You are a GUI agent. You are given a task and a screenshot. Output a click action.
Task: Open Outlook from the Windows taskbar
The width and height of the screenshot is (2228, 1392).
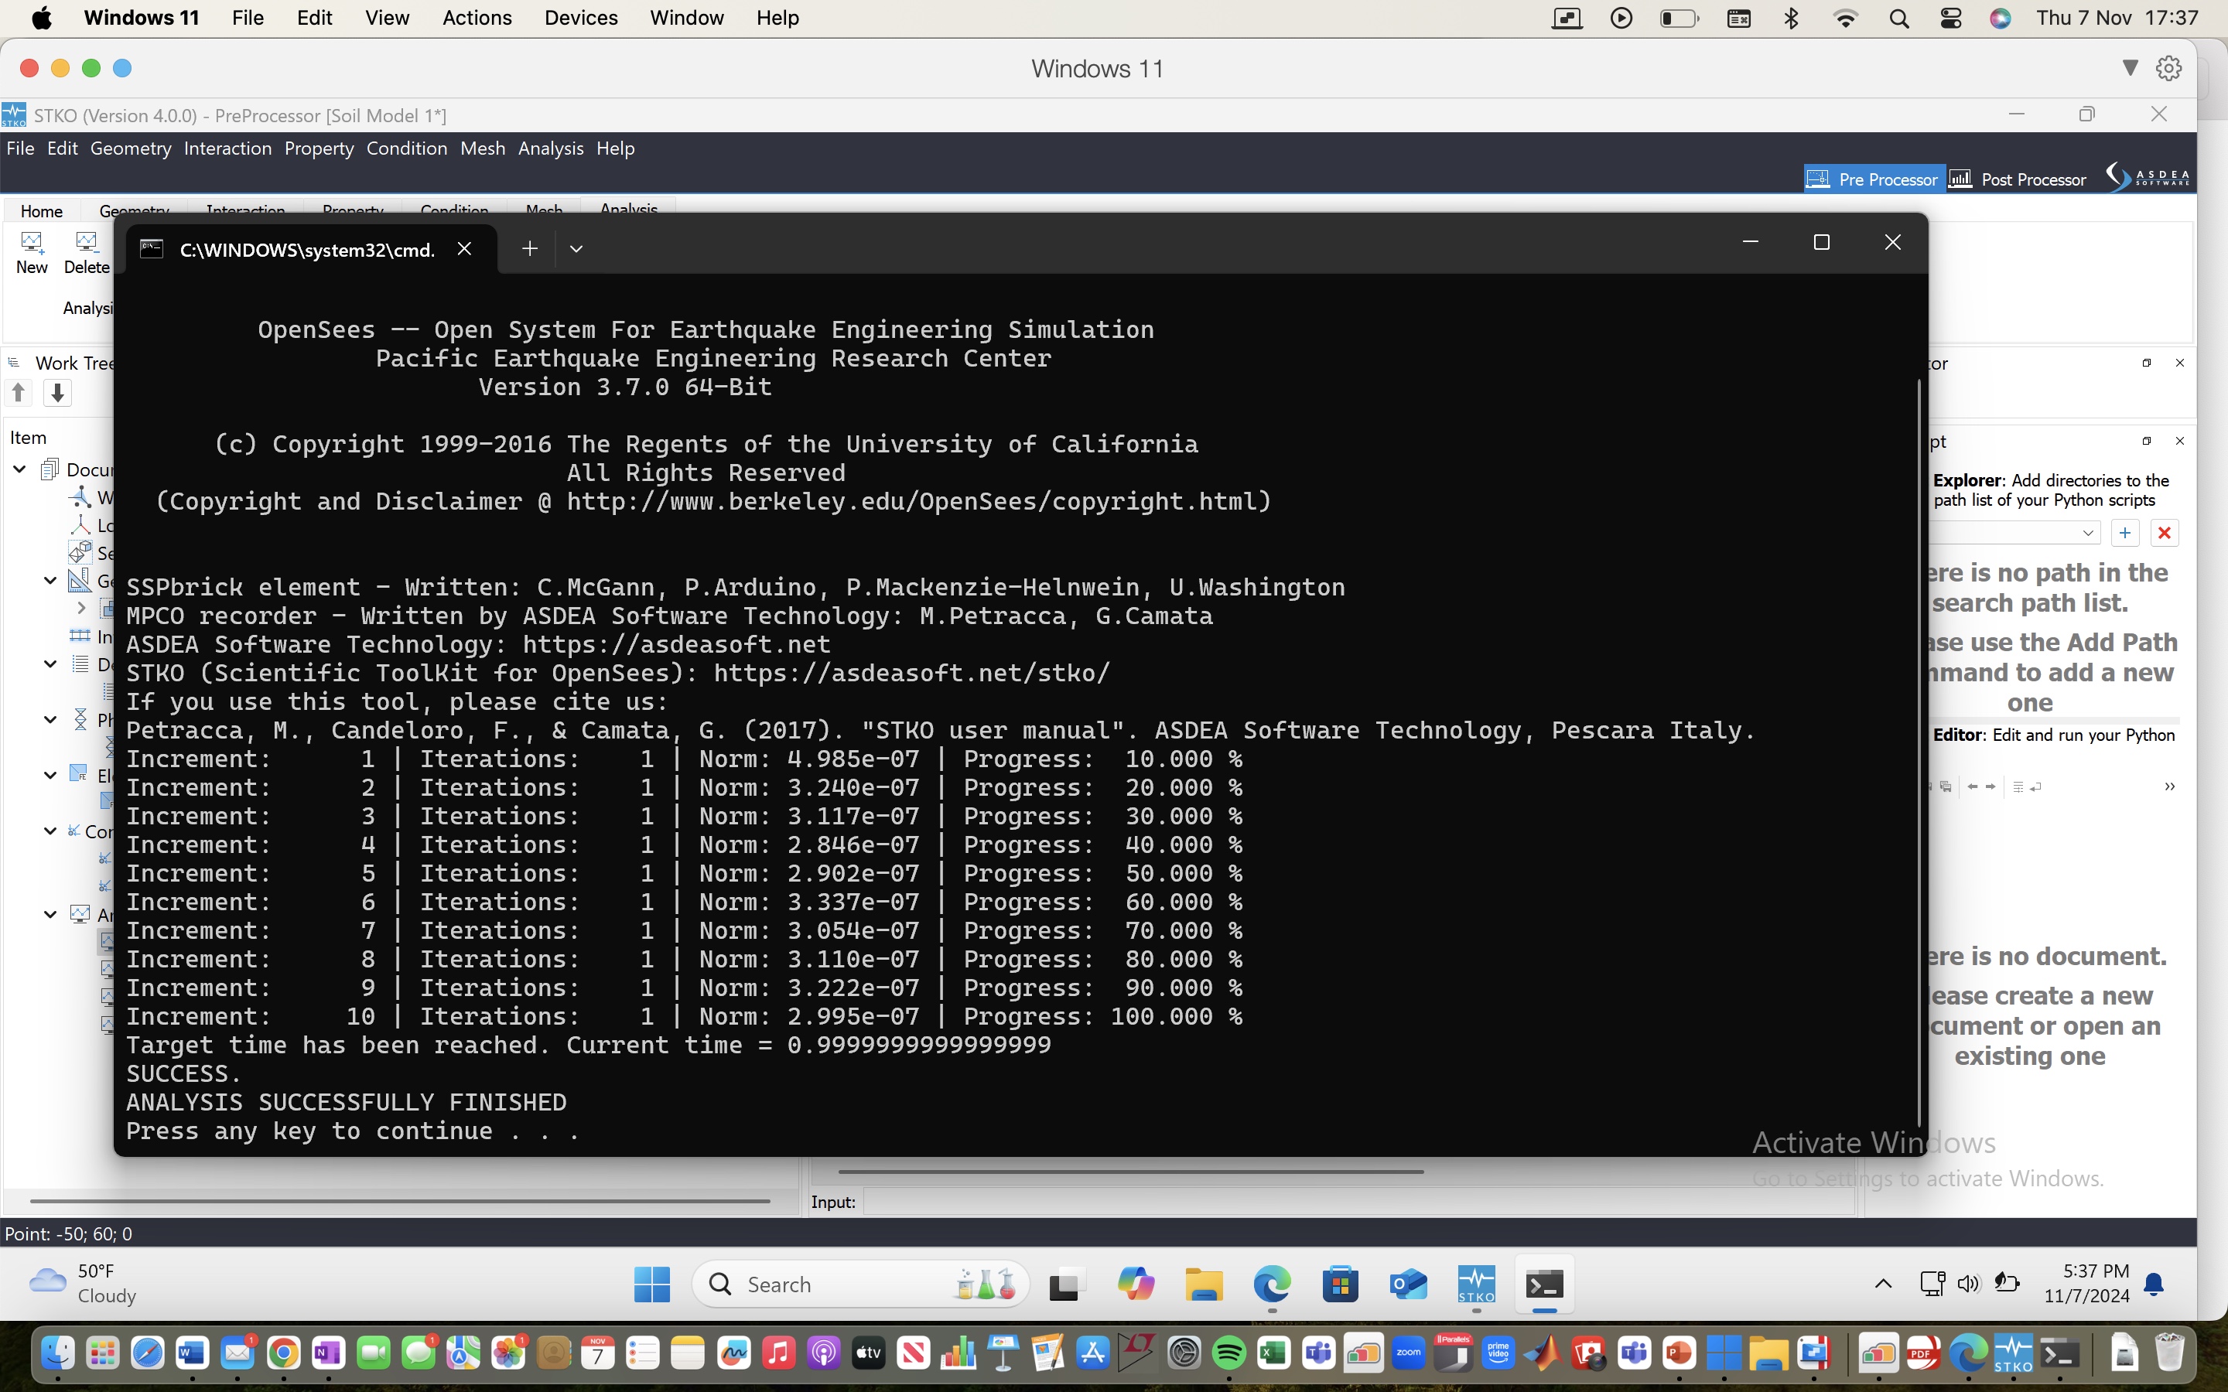point(1408,1285)
